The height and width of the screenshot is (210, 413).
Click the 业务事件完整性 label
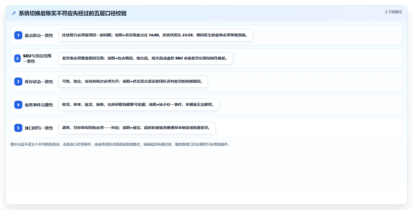coord(39,105)
